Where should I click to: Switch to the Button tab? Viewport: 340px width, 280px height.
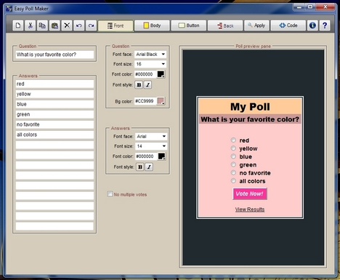[189, 25]
